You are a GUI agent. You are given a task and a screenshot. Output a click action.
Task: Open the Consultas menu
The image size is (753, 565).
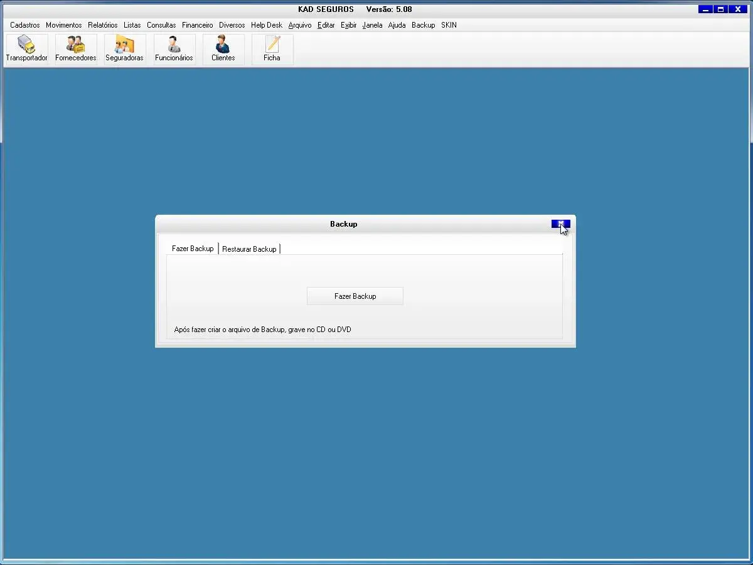tap(161, 25)
